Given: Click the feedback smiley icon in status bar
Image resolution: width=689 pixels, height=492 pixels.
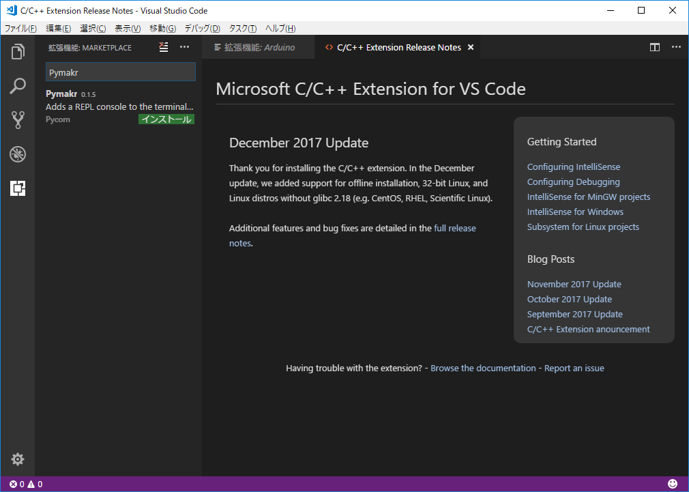Looking at the screenshot, I should pos(673,484).
